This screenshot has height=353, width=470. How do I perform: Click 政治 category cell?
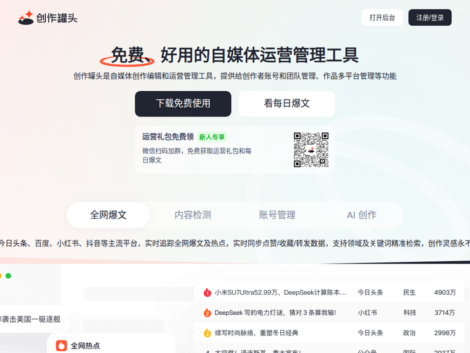pos(409,333)
